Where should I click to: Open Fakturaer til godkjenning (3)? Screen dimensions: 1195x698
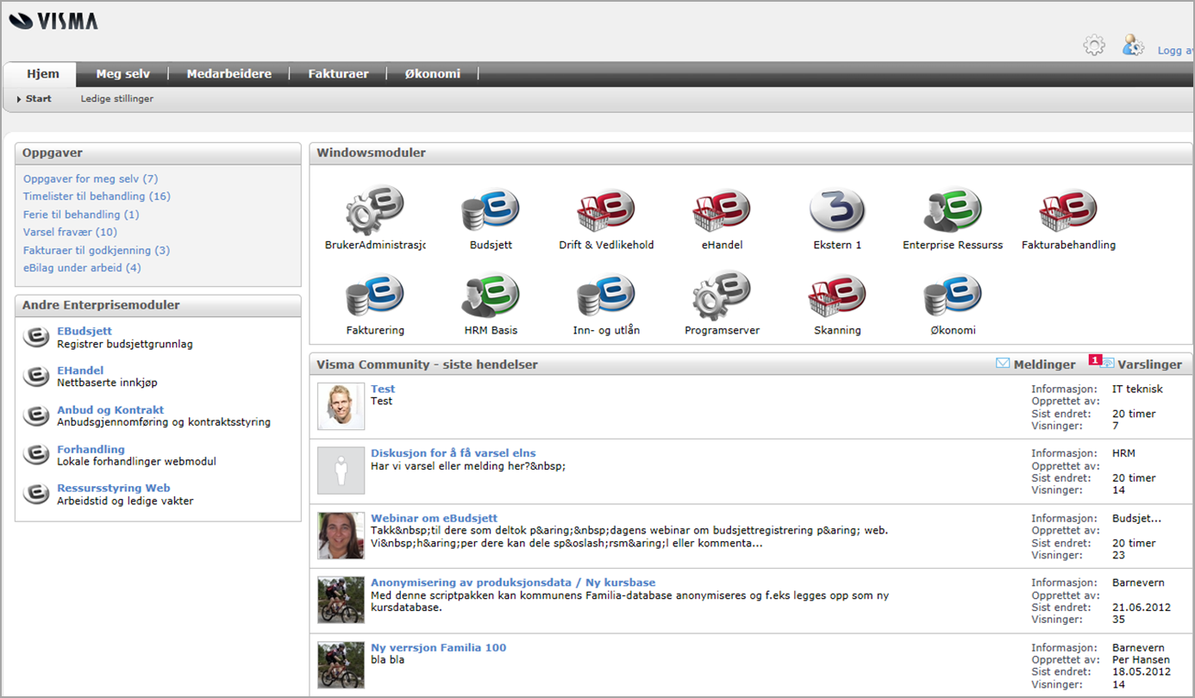[97, 250]
